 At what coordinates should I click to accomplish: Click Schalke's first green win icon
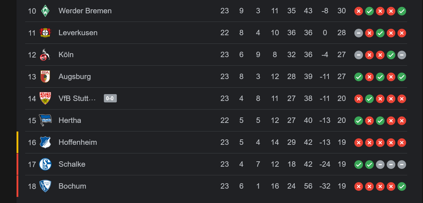359,165
